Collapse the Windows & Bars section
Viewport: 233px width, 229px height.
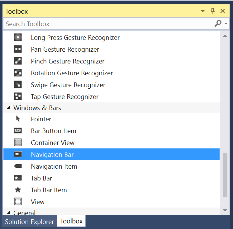pyautogui.click(x=8, y=108)
